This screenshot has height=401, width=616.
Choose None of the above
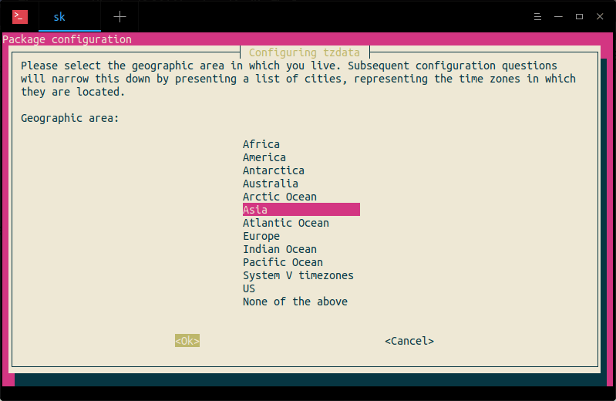[295, 302]
